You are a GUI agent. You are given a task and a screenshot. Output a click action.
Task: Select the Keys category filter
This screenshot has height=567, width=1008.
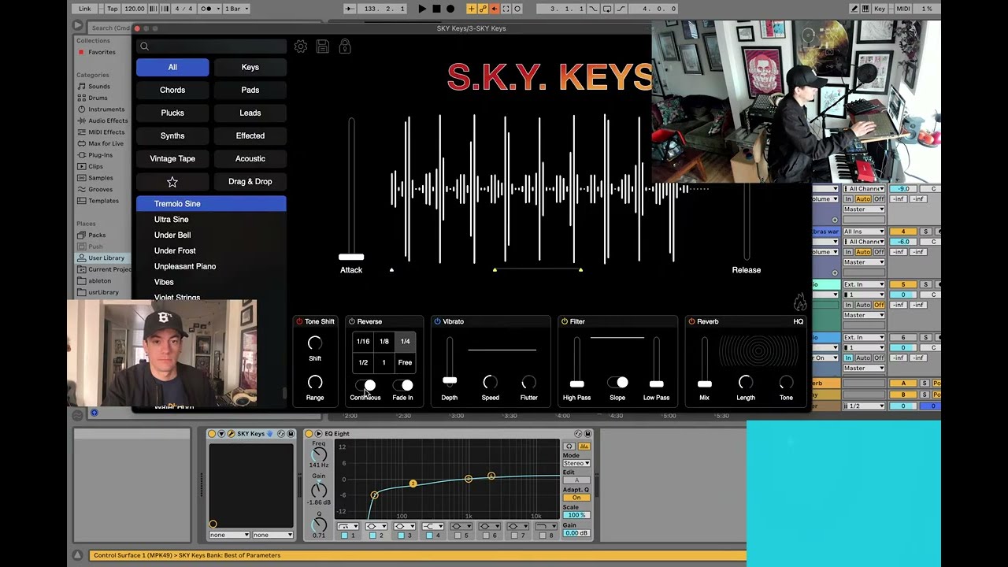(x=250, y=67)
